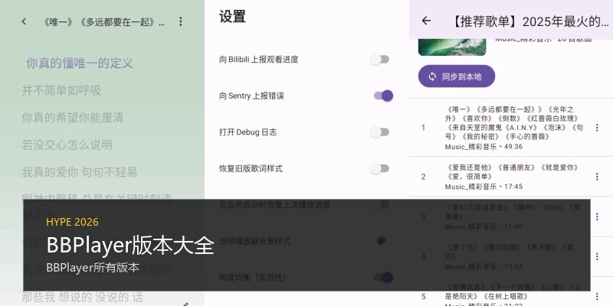Disable 向 Sentry 上报错误 switch
This screenshot has width=613, height=306.
click(383, 96)
